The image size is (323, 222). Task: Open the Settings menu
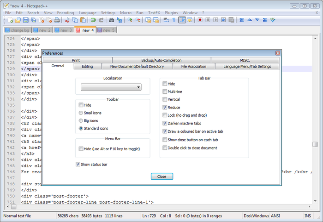click(x=108, y=13)
